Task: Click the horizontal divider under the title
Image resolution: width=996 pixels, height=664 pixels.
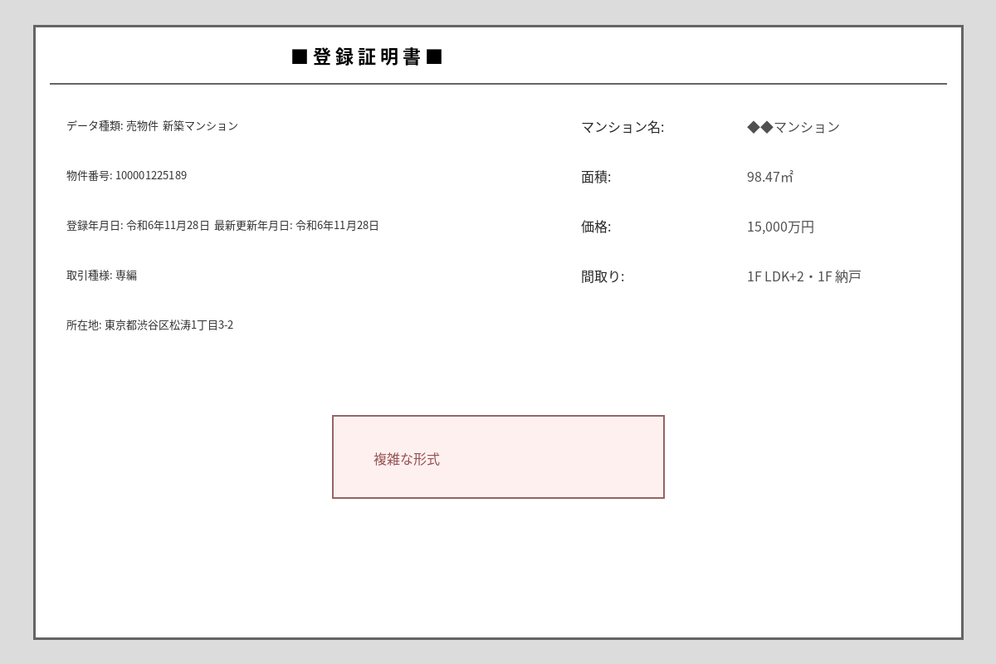Action: [498, 82]
